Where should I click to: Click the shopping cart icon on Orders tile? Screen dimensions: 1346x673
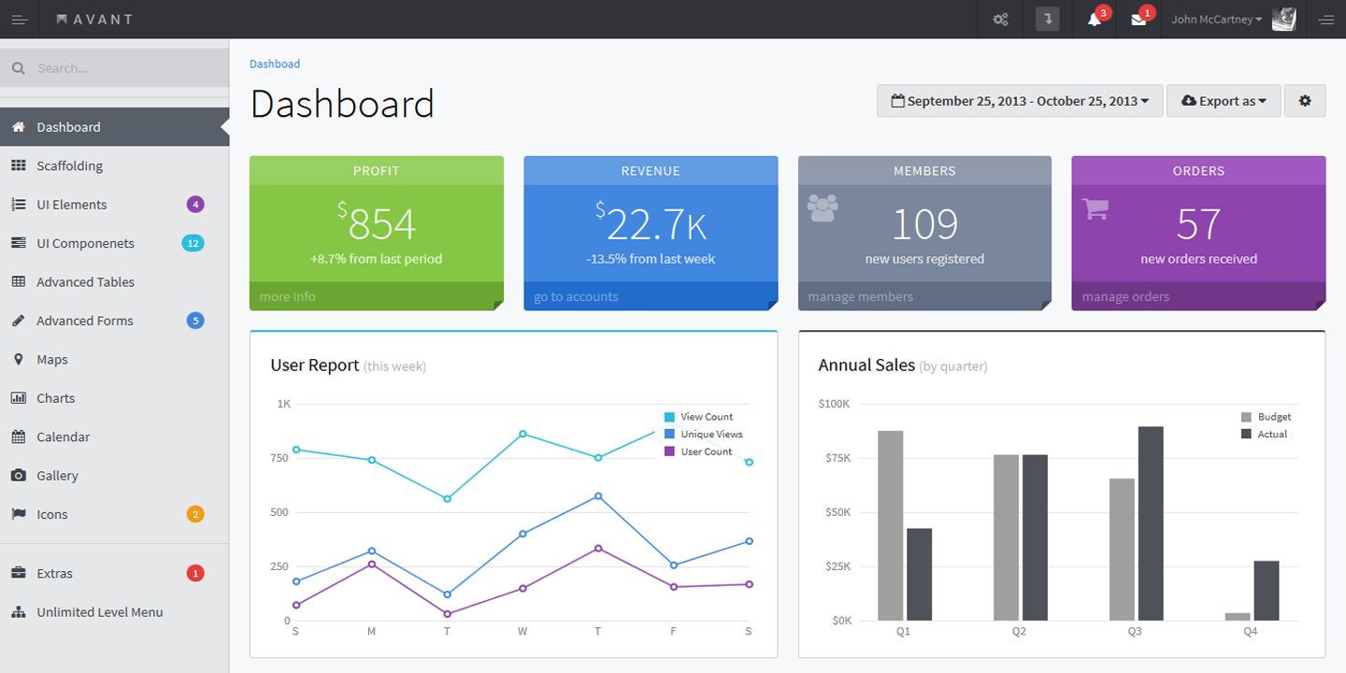click(x=1095, y=208)
